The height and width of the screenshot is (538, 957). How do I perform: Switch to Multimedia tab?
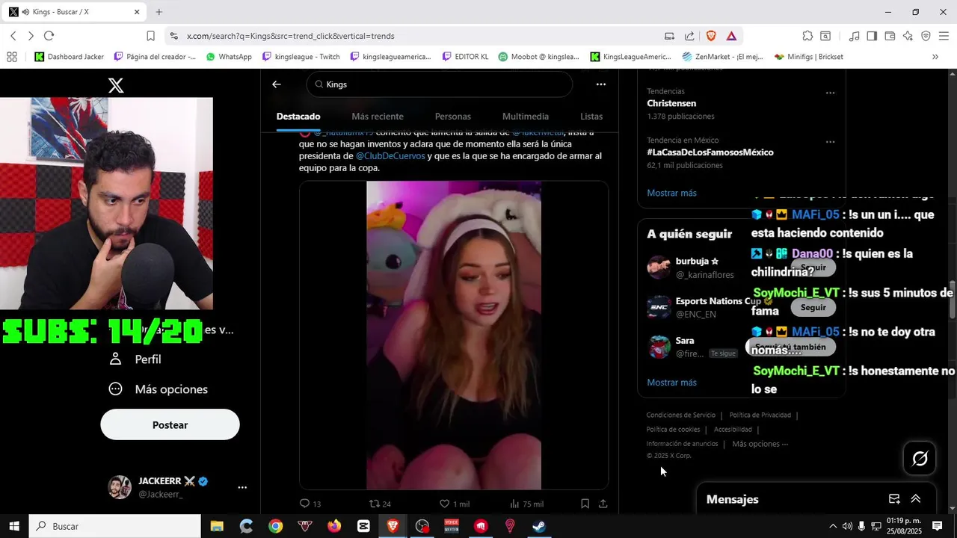(526, 117)
